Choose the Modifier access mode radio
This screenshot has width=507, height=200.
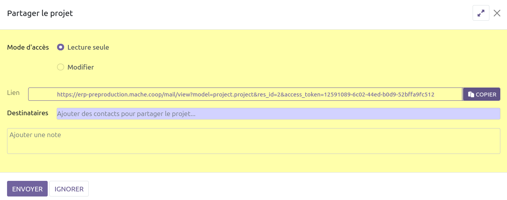[x=61, y=67]
